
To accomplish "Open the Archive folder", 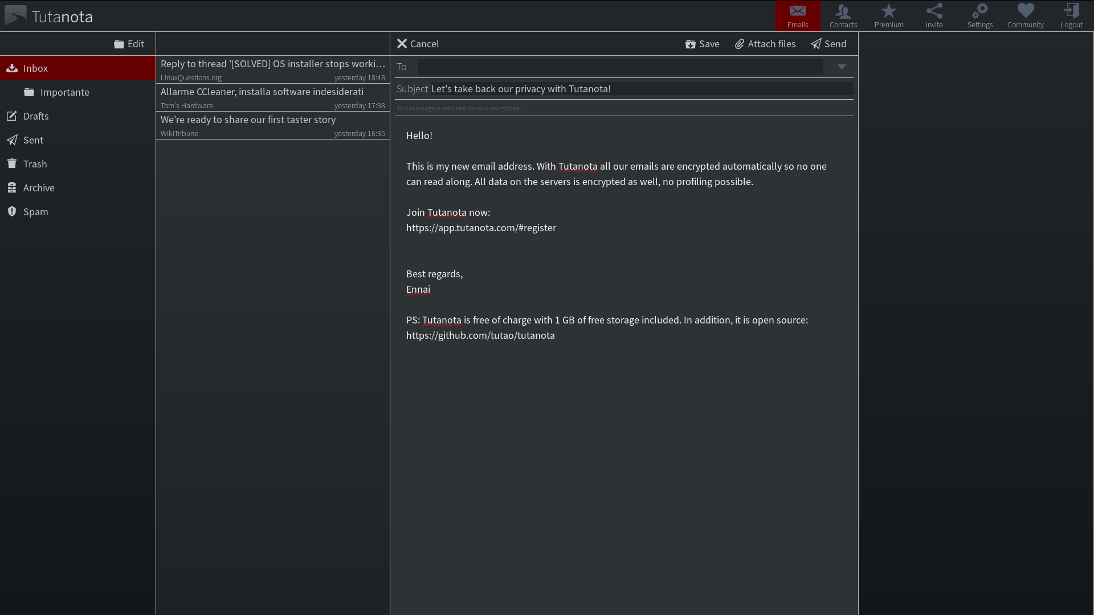I will (77, 187).
